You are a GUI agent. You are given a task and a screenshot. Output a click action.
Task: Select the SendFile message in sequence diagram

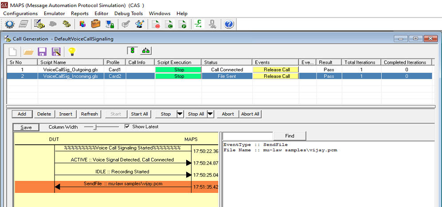(x=117, y=187)
